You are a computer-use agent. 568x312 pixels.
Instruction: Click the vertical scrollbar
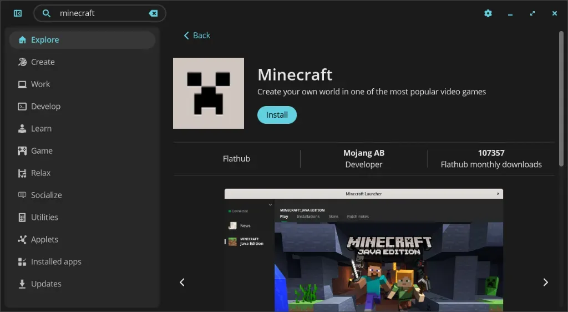pyautogui.click(x=561, y=99)
